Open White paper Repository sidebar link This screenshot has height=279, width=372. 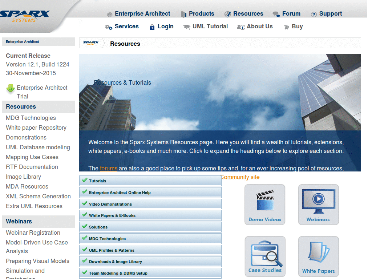tap(36, 128)
